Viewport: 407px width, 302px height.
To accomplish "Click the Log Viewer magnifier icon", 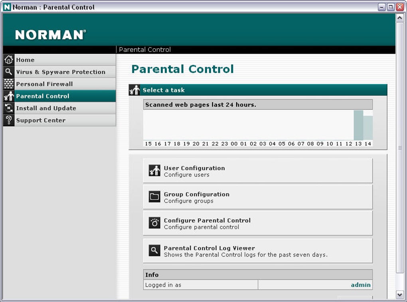I will 154,250.
